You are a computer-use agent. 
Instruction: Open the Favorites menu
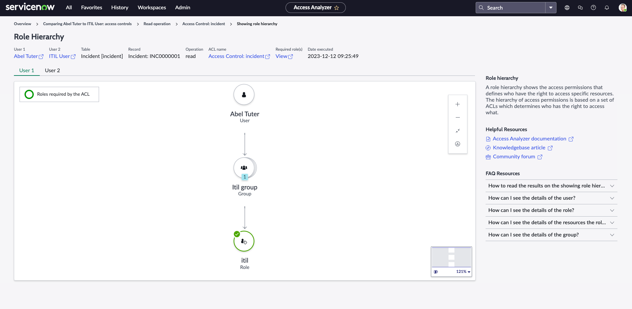click(x=91, y=8)
